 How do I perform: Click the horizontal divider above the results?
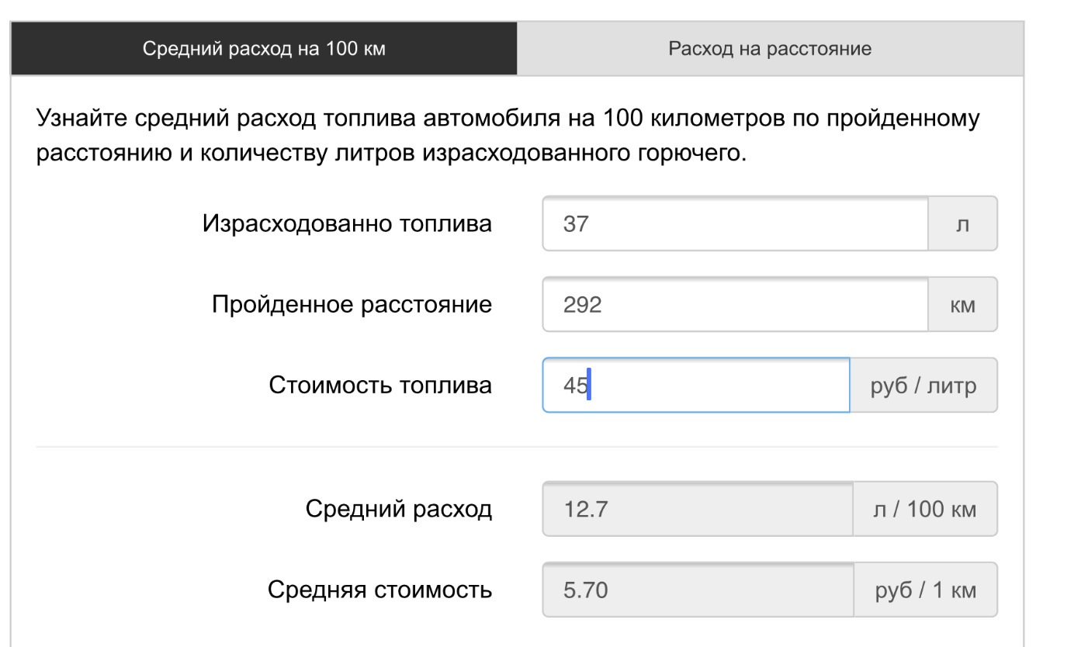coord(516,448)
